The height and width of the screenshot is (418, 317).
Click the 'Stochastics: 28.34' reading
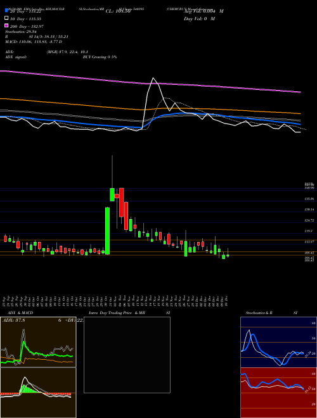[x=20, y=32]
